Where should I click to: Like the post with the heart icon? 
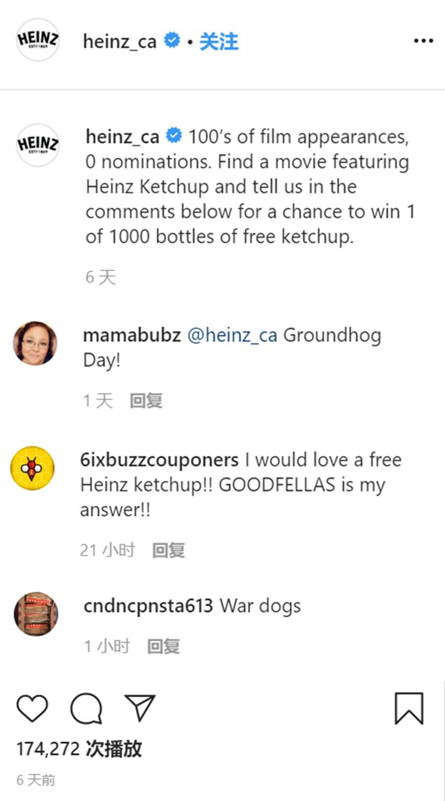point(32,709)
